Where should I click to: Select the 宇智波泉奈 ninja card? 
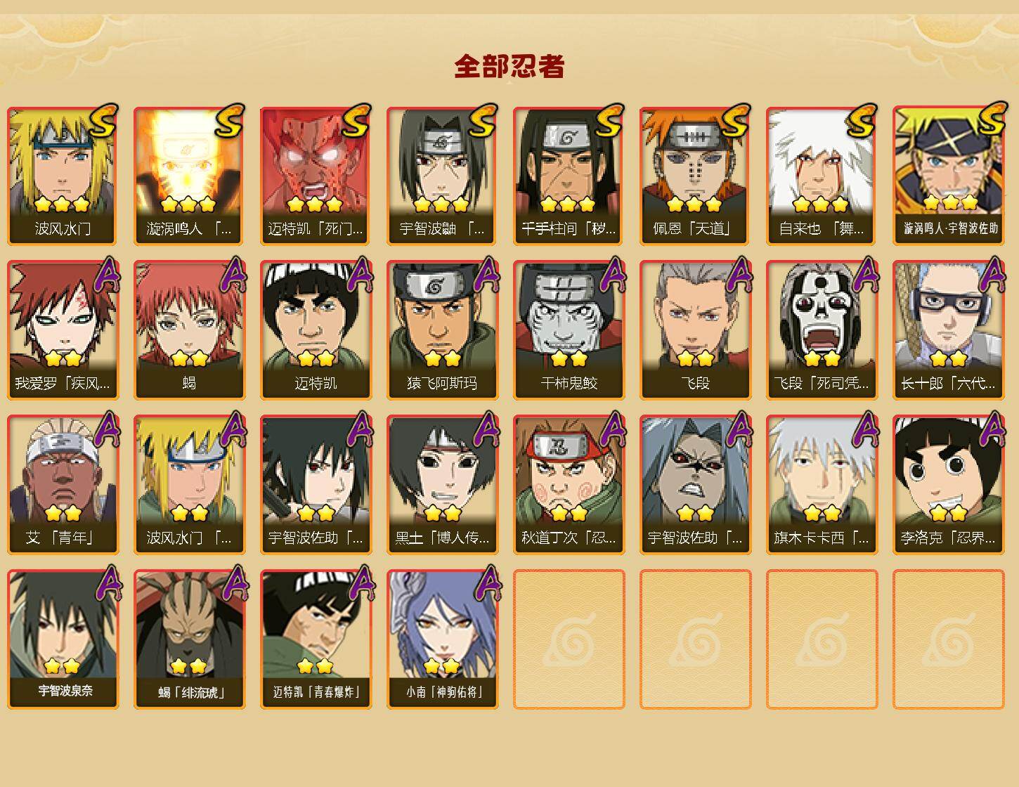point(63,639)
